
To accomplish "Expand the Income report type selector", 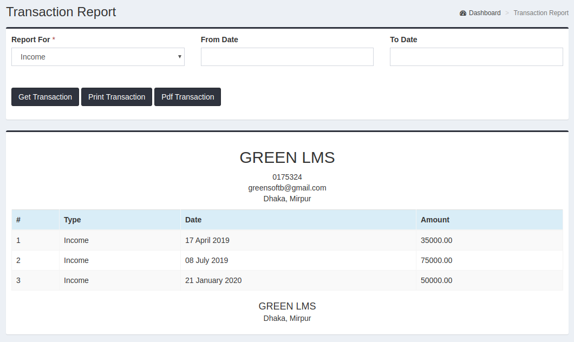I will (x=97, y=57).
